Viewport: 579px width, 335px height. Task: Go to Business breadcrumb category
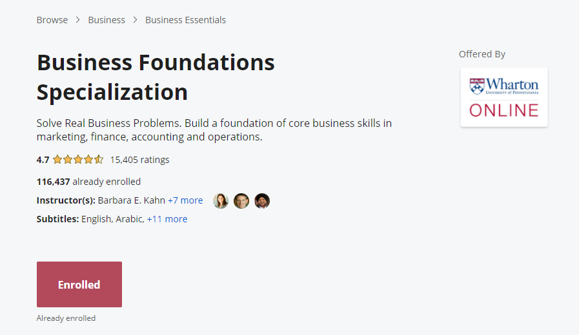point(107,20)
